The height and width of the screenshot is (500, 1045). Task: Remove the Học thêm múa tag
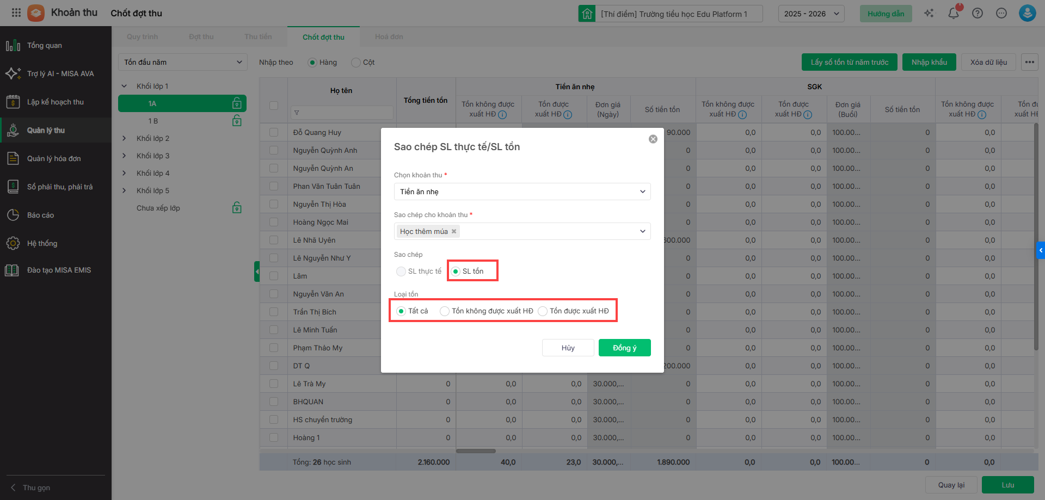(454, 231)
